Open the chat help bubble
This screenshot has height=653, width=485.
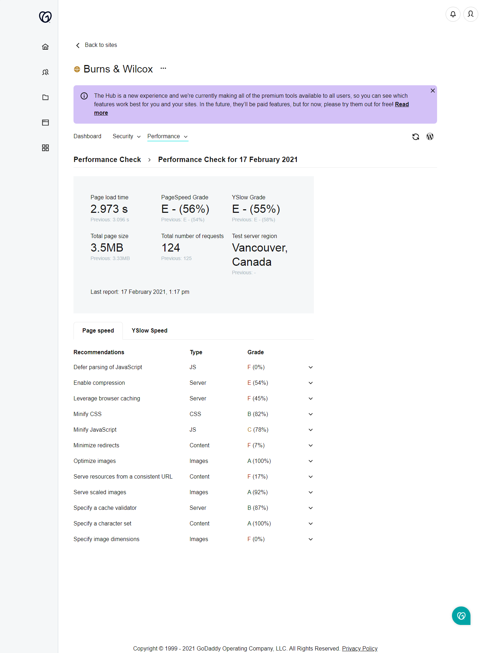[x=461, y=616]
